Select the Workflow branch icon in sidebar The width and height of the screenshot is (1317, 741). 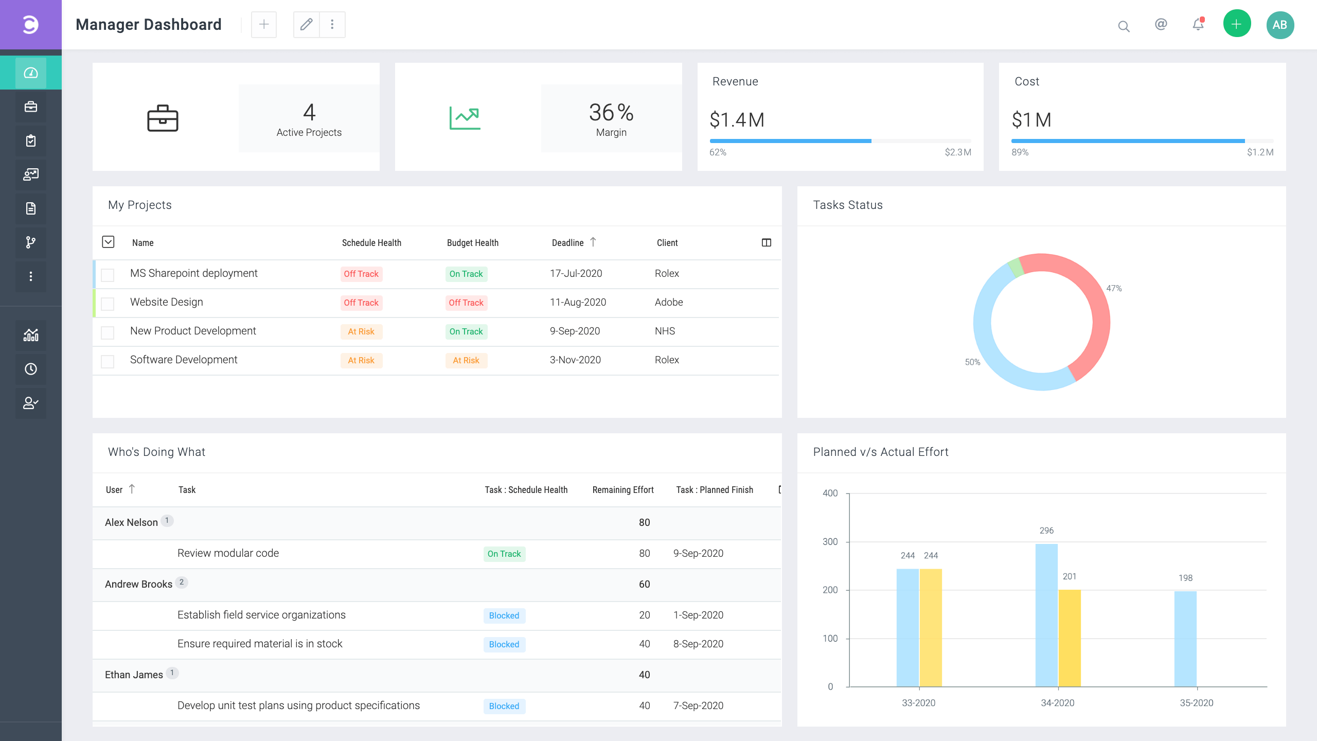pyautogui.click(x=30, y=242)
